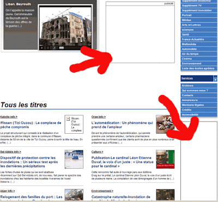This screenshot has width=218, height=202.
Task: Open article Relogement des familles du port
Action: 31,197
